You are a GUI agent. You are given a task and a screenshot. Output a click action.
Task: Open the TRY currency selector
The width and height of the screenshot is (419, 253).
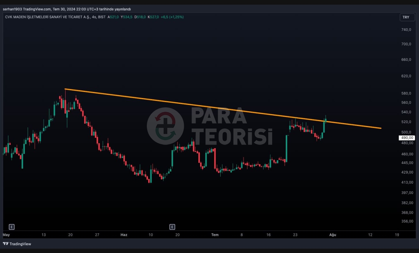coord(407,17)
